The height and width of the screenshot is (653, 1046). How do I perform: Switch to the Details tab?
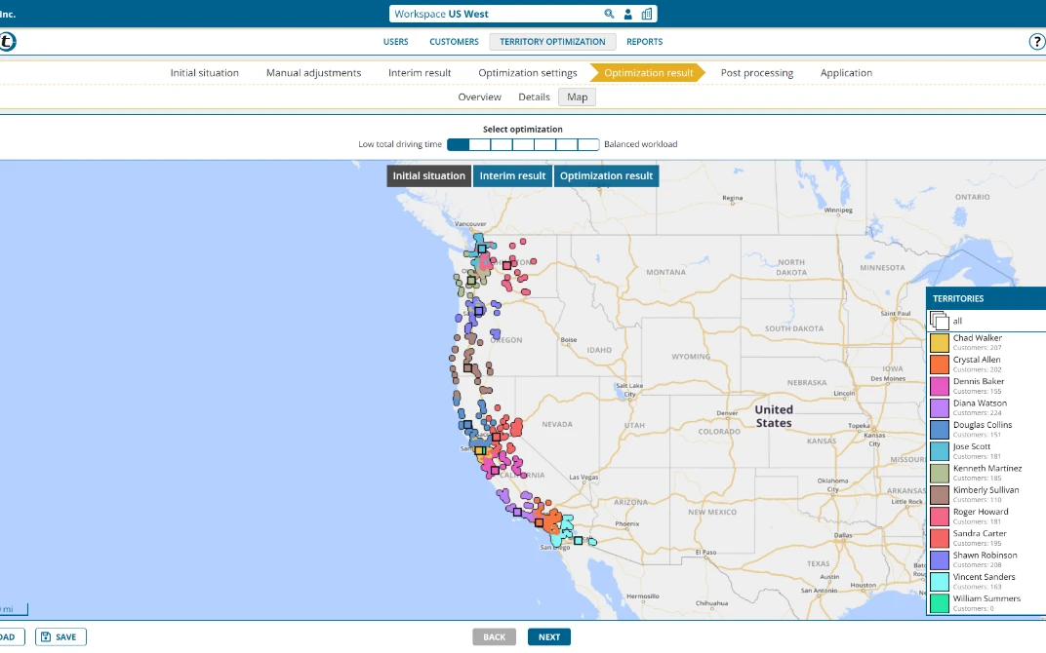tap(534, 96)
